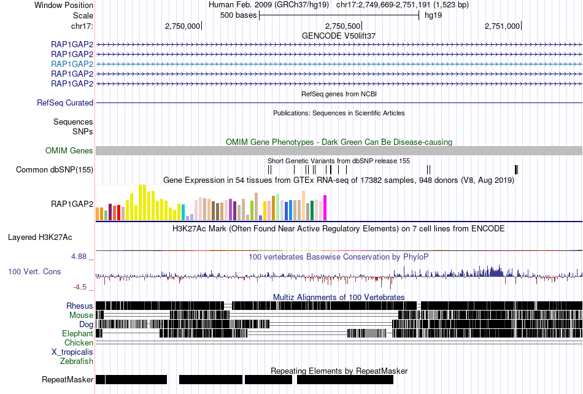Click the RefSeq Curated intron line

click(339, 102)
